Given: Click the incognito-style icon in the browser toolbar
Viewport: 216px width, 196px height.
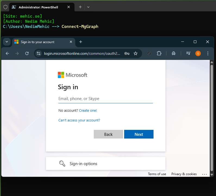Looking at the screenshot, I should [x=174, y=53].
